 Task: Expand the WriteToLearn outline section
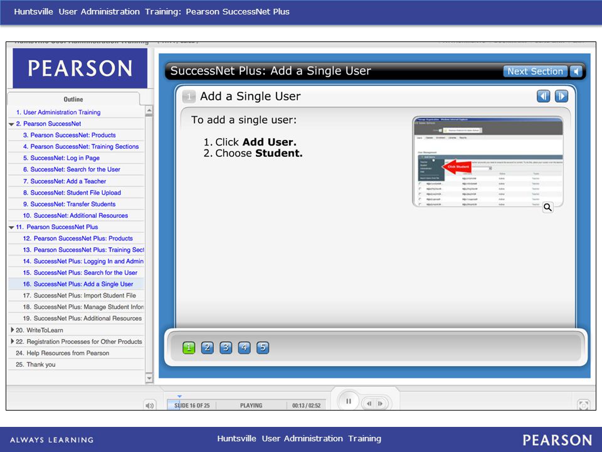point(13,330)
